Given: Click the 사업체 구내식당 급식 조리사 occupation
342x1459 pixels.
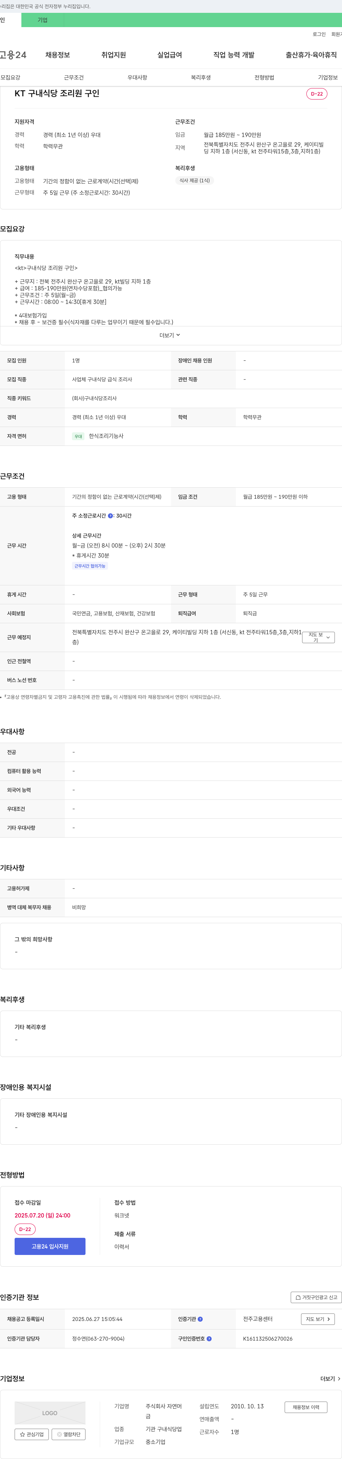Looking at the screenshot, I should [102, 380].
